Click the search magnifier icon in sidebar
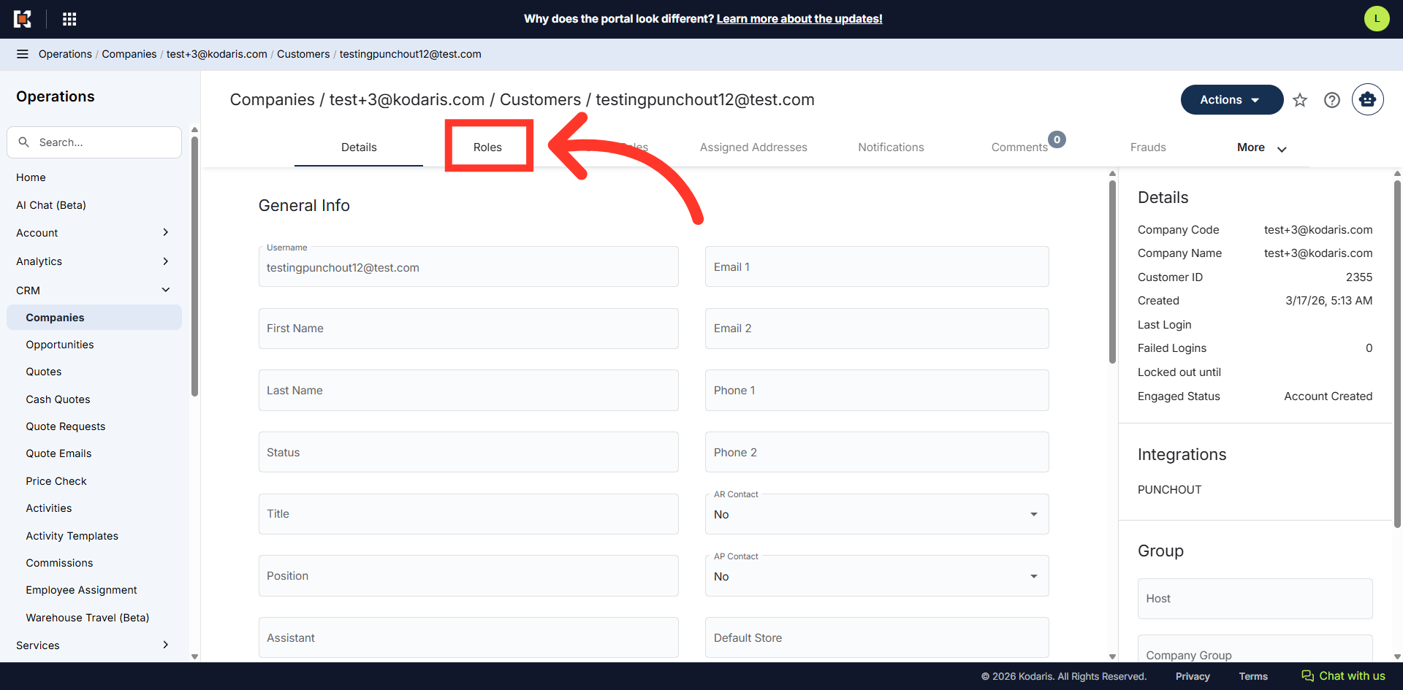Screen dimensions: 1403x690 pos(24,142)
